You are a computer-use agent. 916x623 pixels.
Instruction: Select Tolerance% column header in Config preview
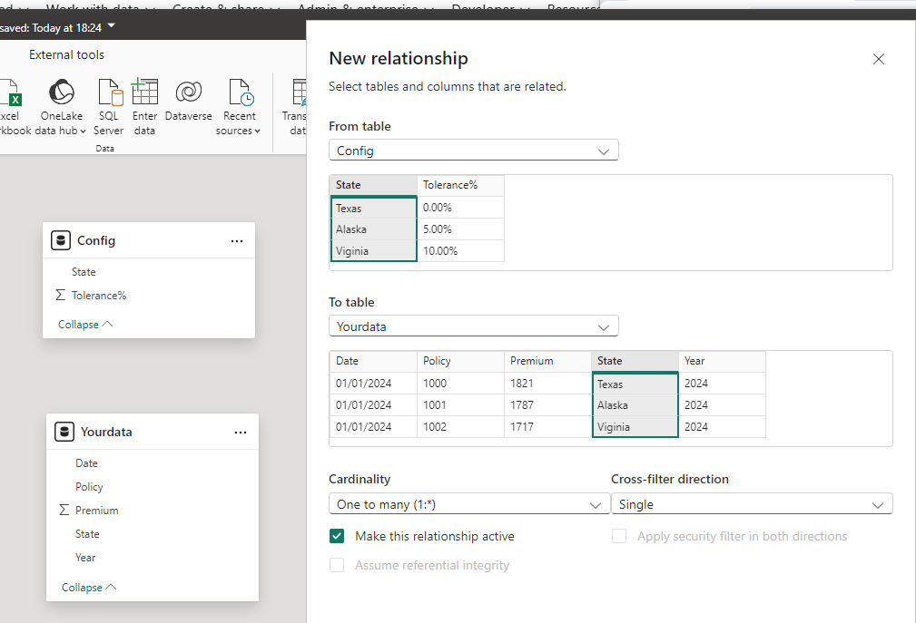pyautogui.click(x=460, y=185)
